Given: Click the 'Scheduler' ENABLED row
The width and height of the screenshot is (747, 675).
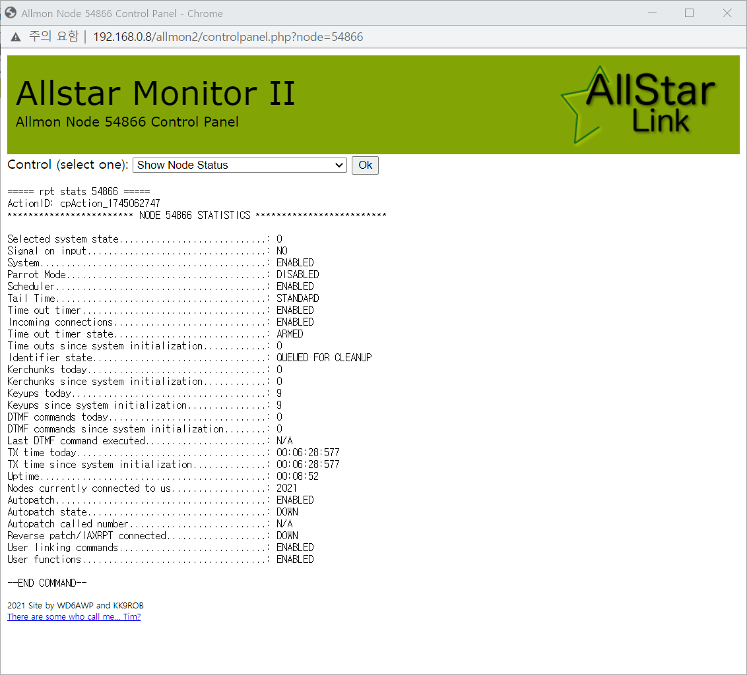Looking at the screenshot, I should (x=160, y=287).
